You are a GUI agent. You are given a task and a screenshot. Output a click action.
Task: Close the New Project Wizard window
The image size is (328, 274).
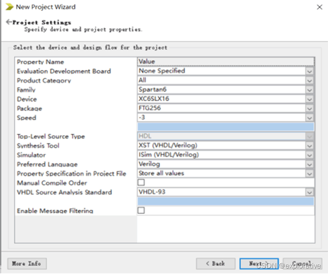pyautogui.click(x=319, y=7)
